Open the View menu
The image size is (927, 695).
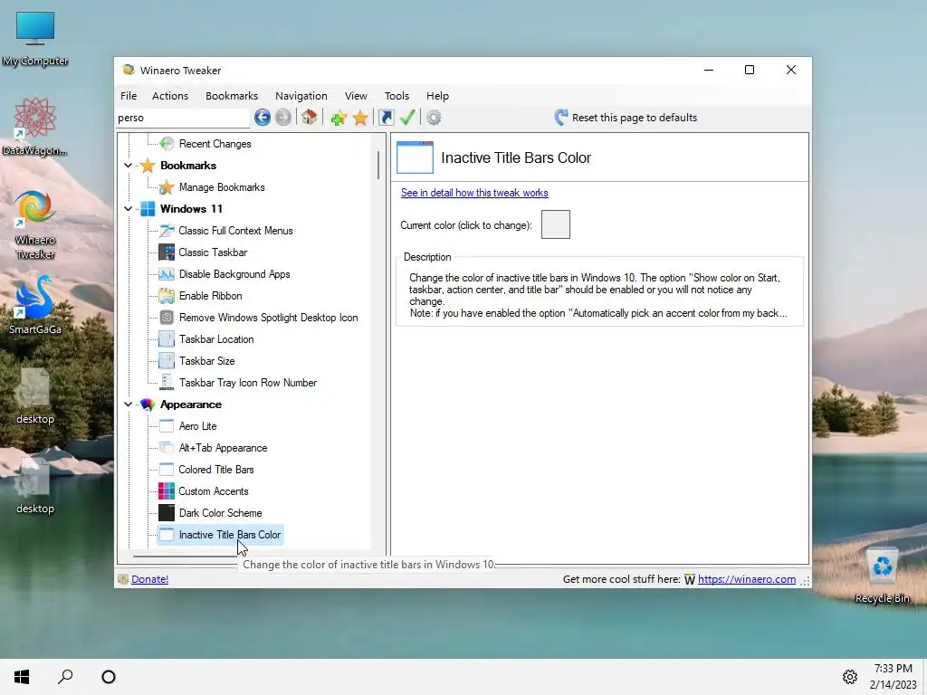[x=356, y=96]
